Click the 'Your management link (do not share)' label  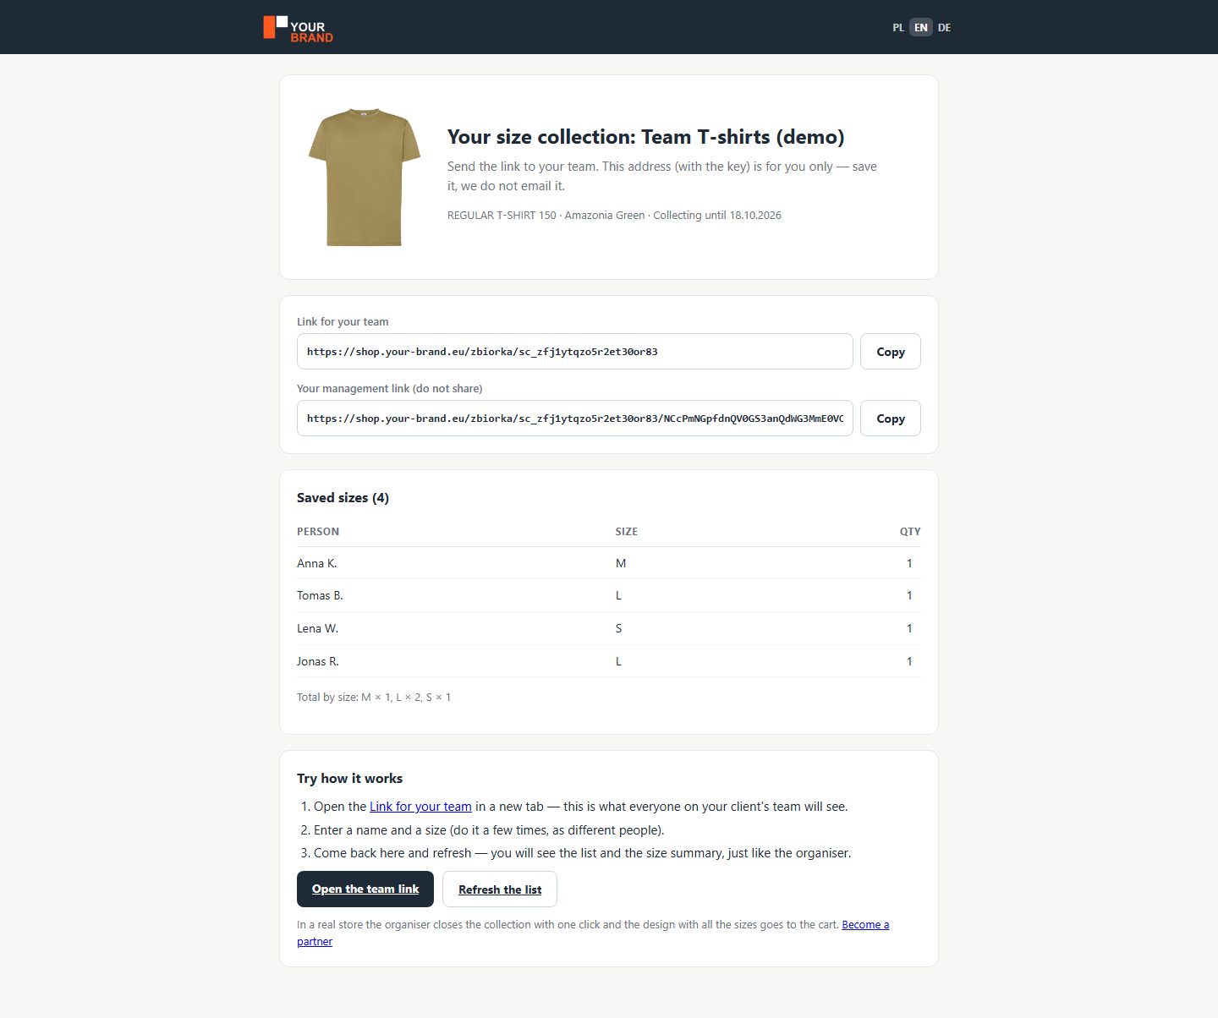(x=390, y=389)
